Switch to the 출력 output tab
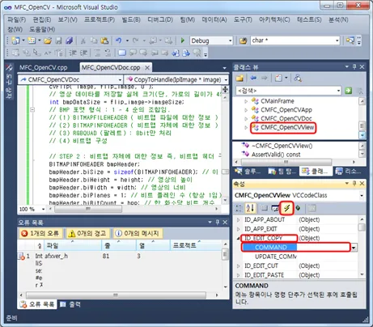Viewport: 373px width, 327px height. coord(70,304)
